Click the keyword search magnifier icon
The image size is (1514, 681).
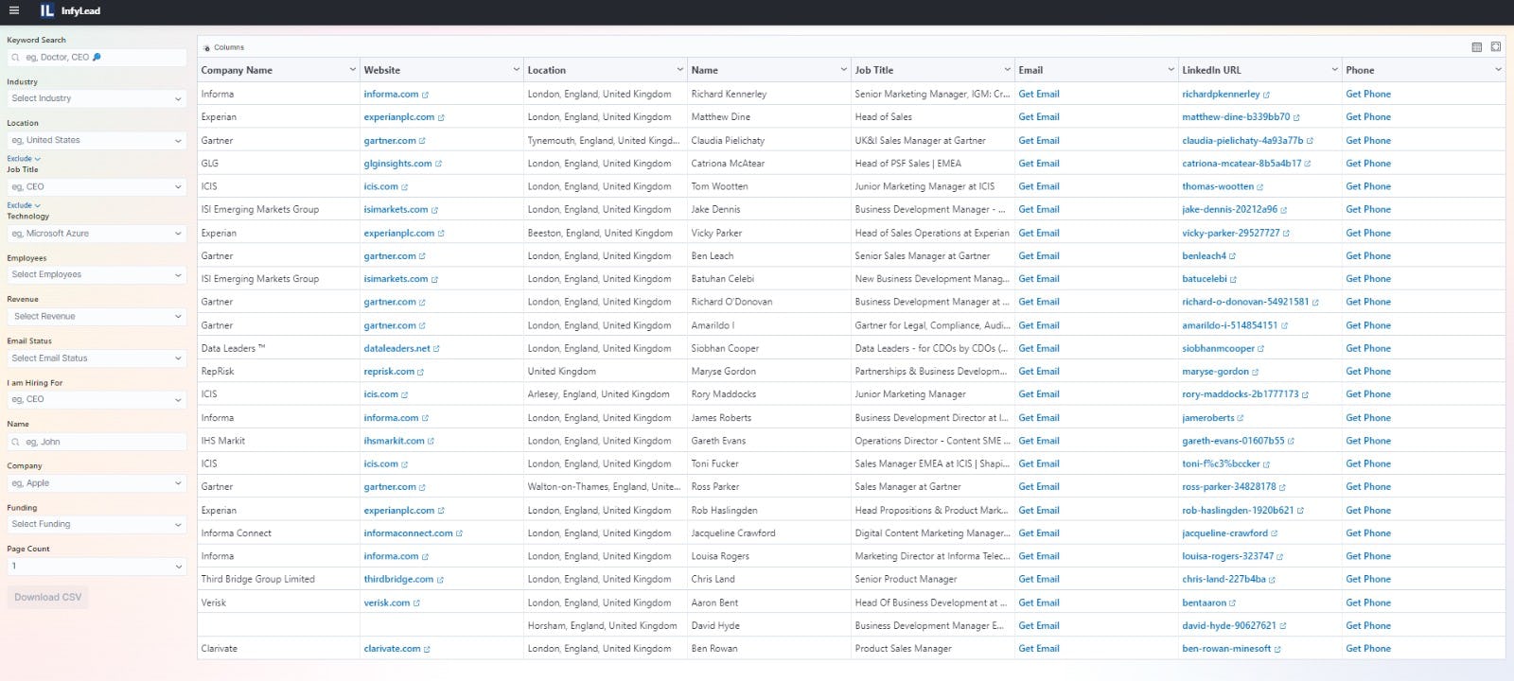coord(16,58)
